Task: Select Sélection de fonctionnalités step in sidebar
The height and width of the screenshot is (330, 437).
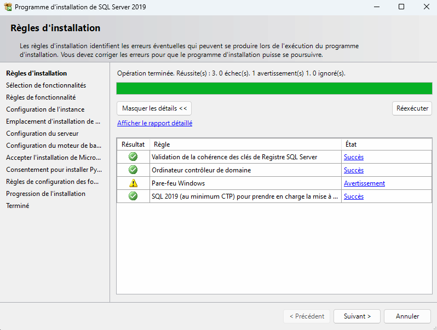Action: 46,85
